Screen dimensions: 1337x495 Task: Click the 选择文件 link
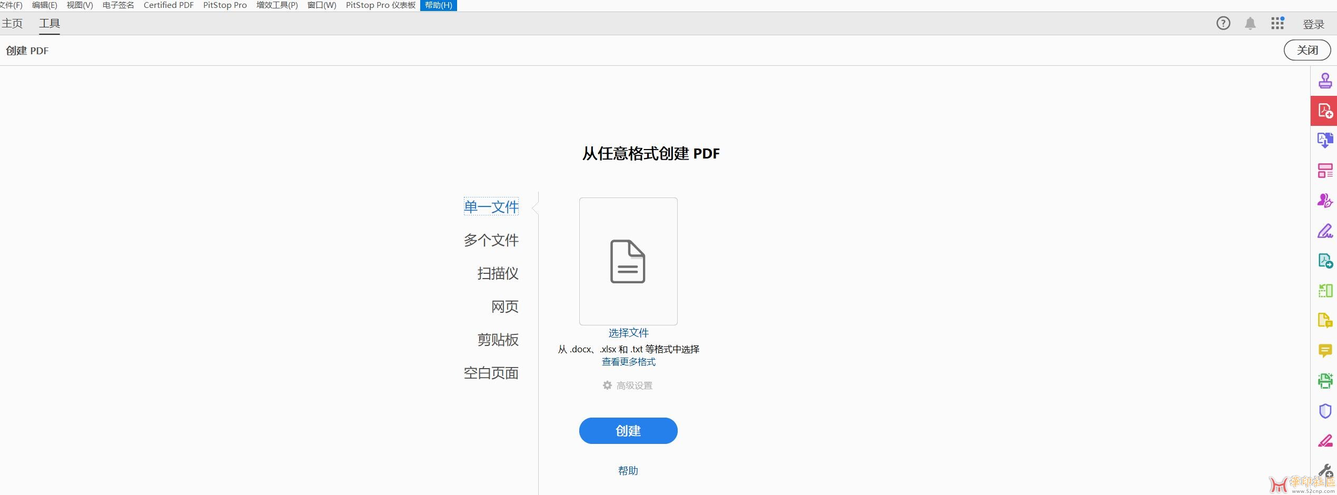(x=628, y=333)
